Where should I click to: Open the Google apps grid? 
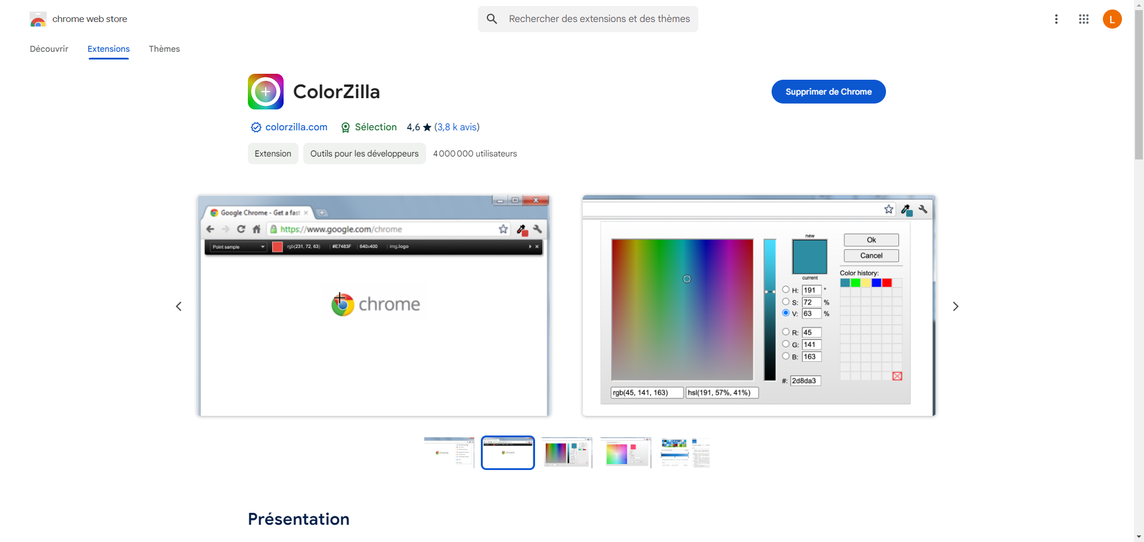point(1084,19)
